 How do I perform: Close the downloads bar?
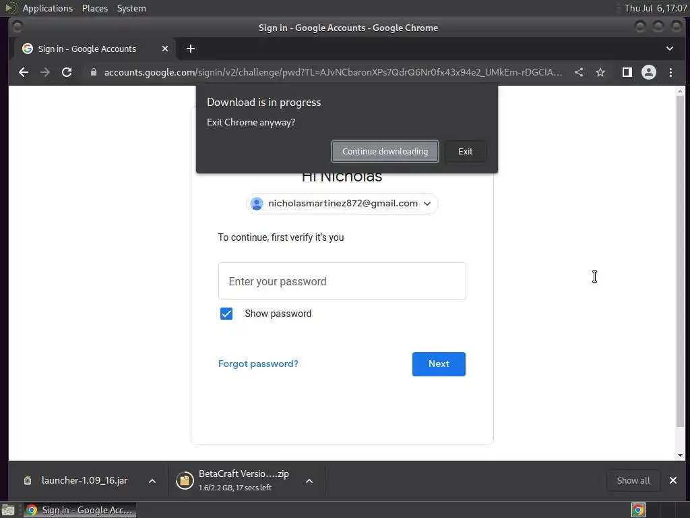tap(673, 480)
